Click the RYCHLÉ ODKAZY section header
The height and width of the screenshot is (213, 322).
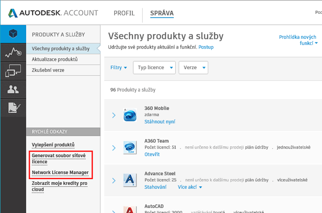(x=63, y=132)
